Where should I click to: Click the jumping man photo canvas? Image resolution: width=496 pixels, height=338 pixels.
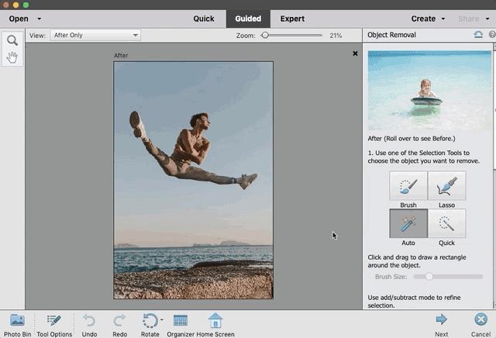(x=193, y=180)
